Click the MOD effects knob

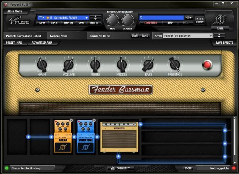pos(113,20)
